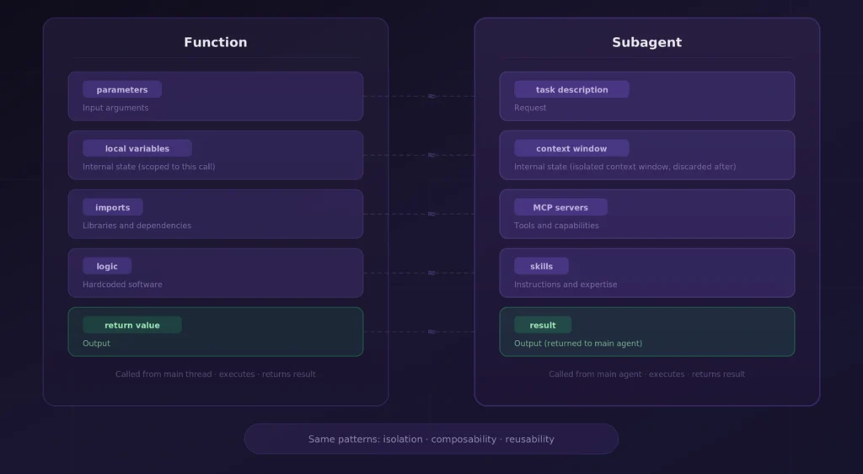
Task: Click the "Called from main thread" caption
Action: click(216, 374)
